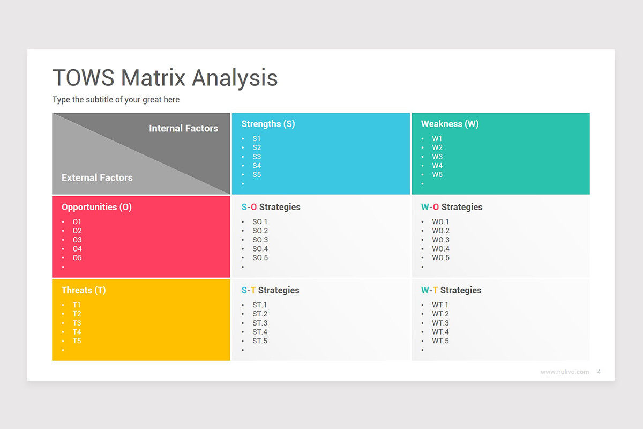Screen dimensions: 643x429
Task: Click the Internal Factors label
Action: tap(183, 128)
